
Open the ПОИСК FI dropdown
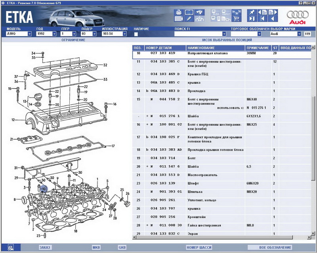point(224,34)
